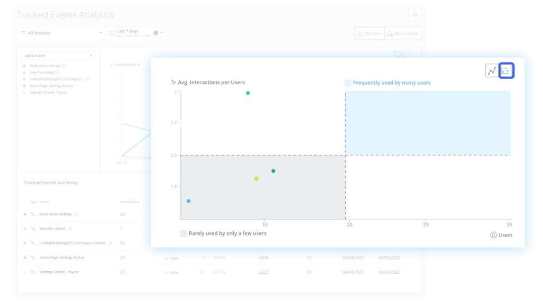Sort table by Interactions column header

click(130, 202)
